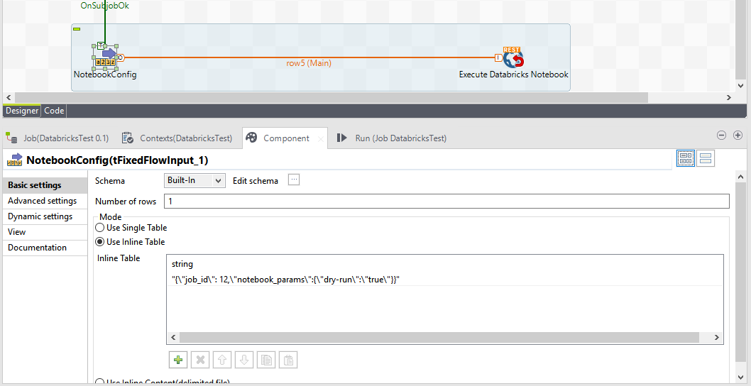Open Advanced settings section
The image size is (751, 386).
(45, 201)
